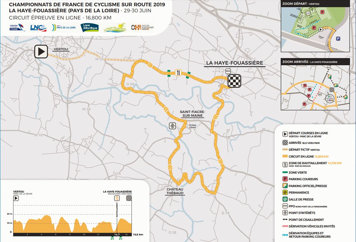This screenshot has width=356, height=242.
Task: Click the Loire Atlantique logo in header
Action: click(x=90, y=27)
